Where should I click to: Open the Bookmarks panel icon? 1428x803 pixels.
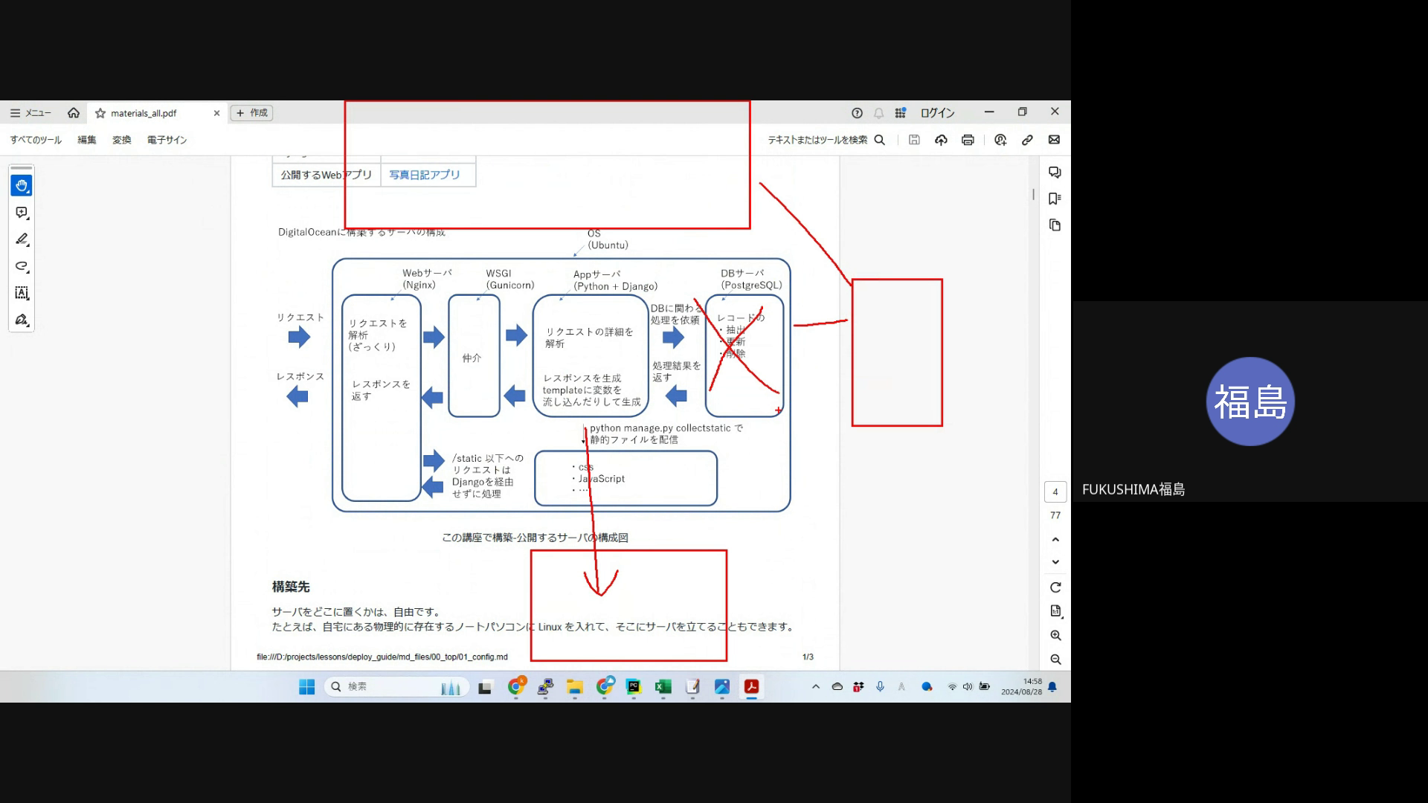(x=1055, y=199)
